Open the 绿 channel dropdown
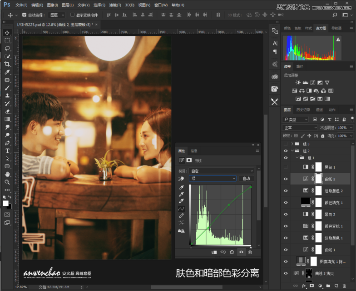 213,178
